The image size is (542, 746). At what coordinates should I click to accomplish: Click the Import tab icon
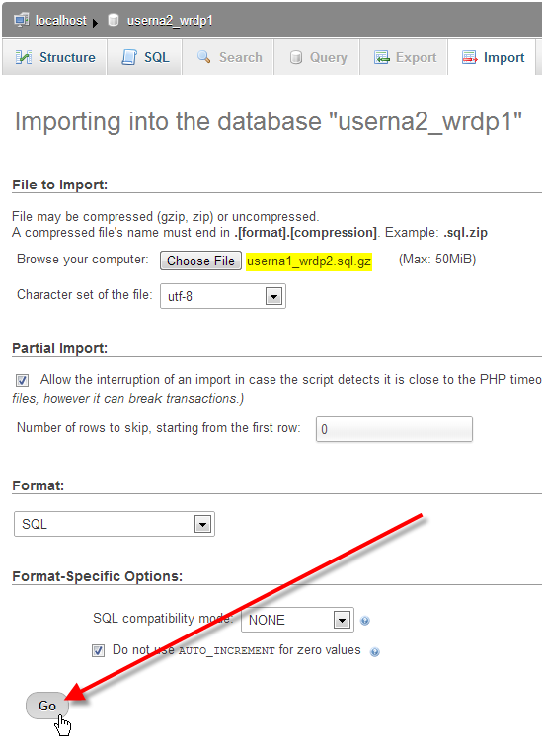point(469,57)
